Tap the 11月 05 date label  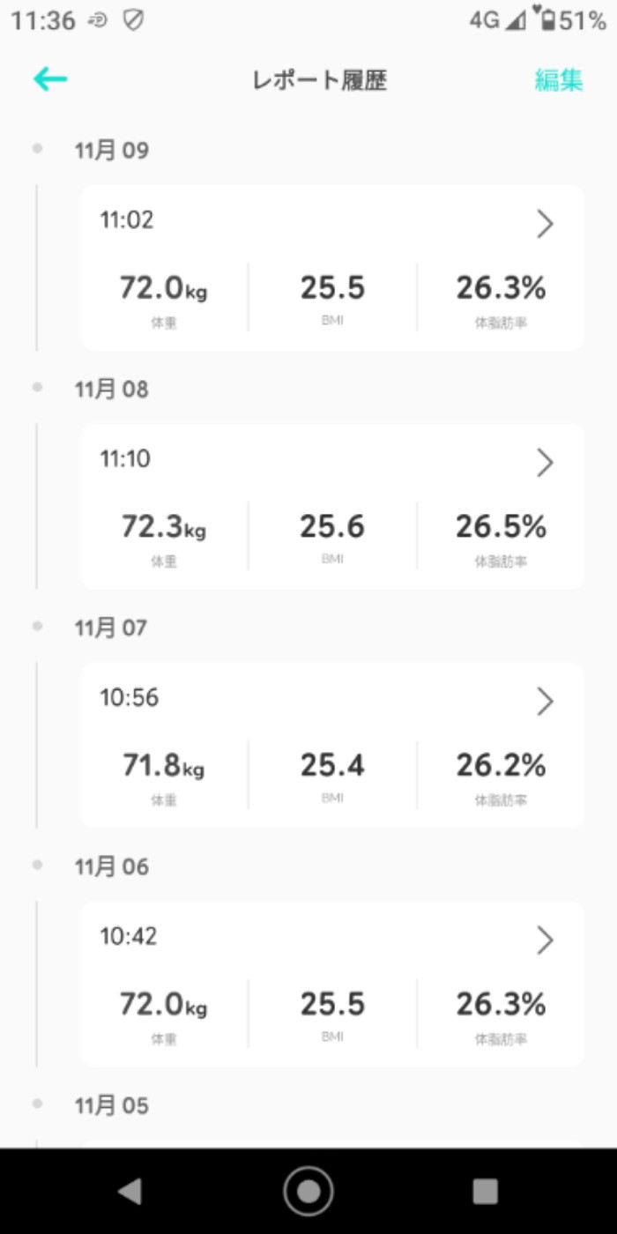(112, 1106)
